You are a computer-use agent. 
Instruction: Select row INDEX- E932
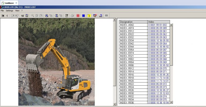click(144, 37)
